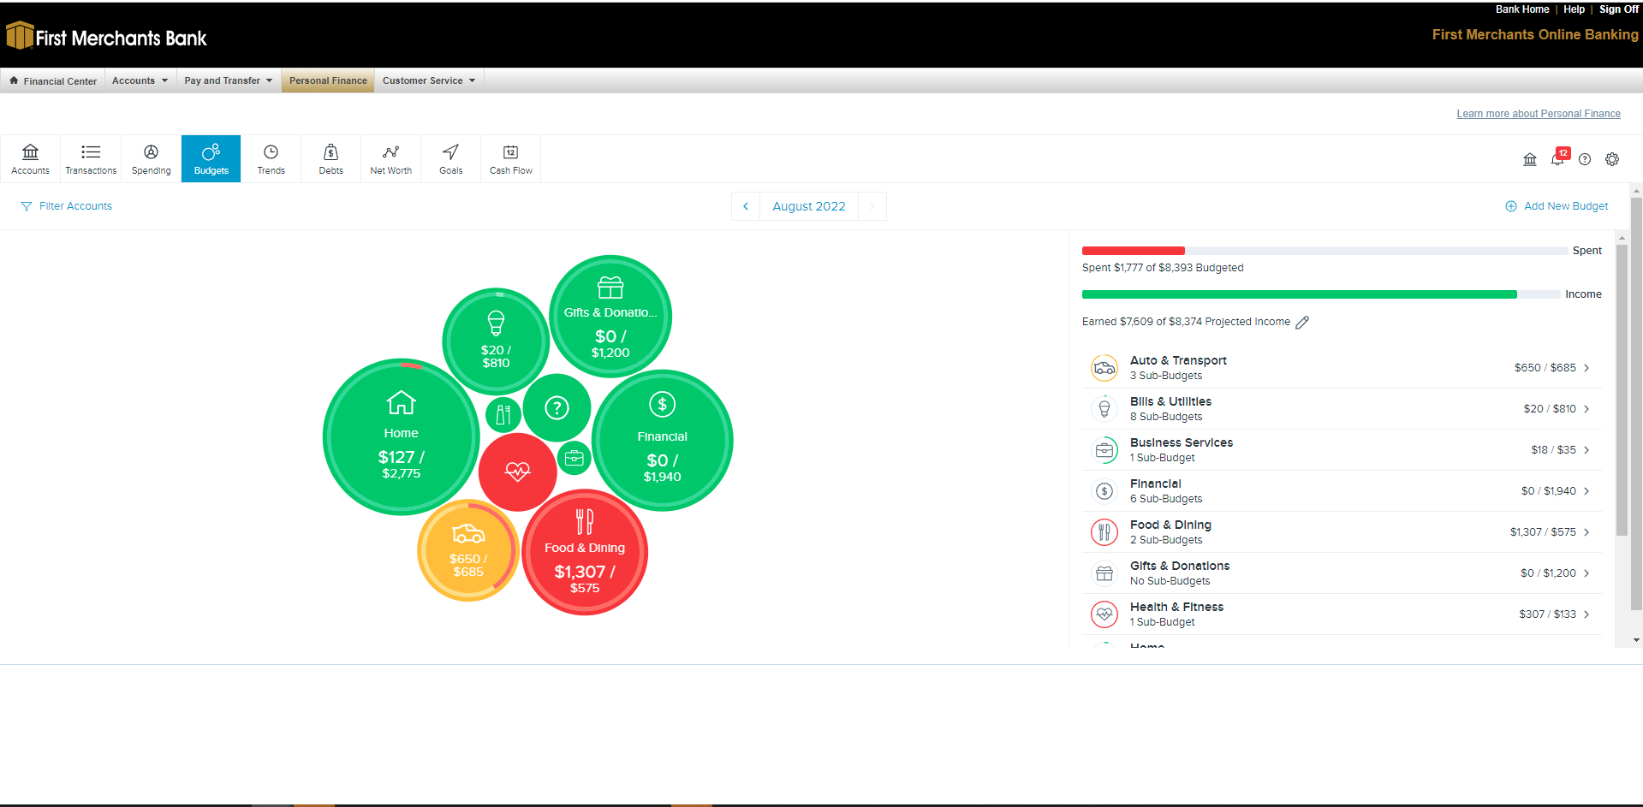Click '8 Sub-Budgets' under Bills & Utilities

click(x=1166, y=417)
